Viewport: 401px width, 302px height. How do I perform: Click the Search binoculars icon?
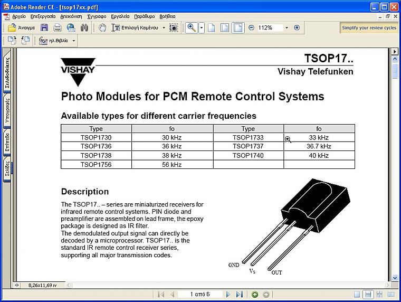84,27
